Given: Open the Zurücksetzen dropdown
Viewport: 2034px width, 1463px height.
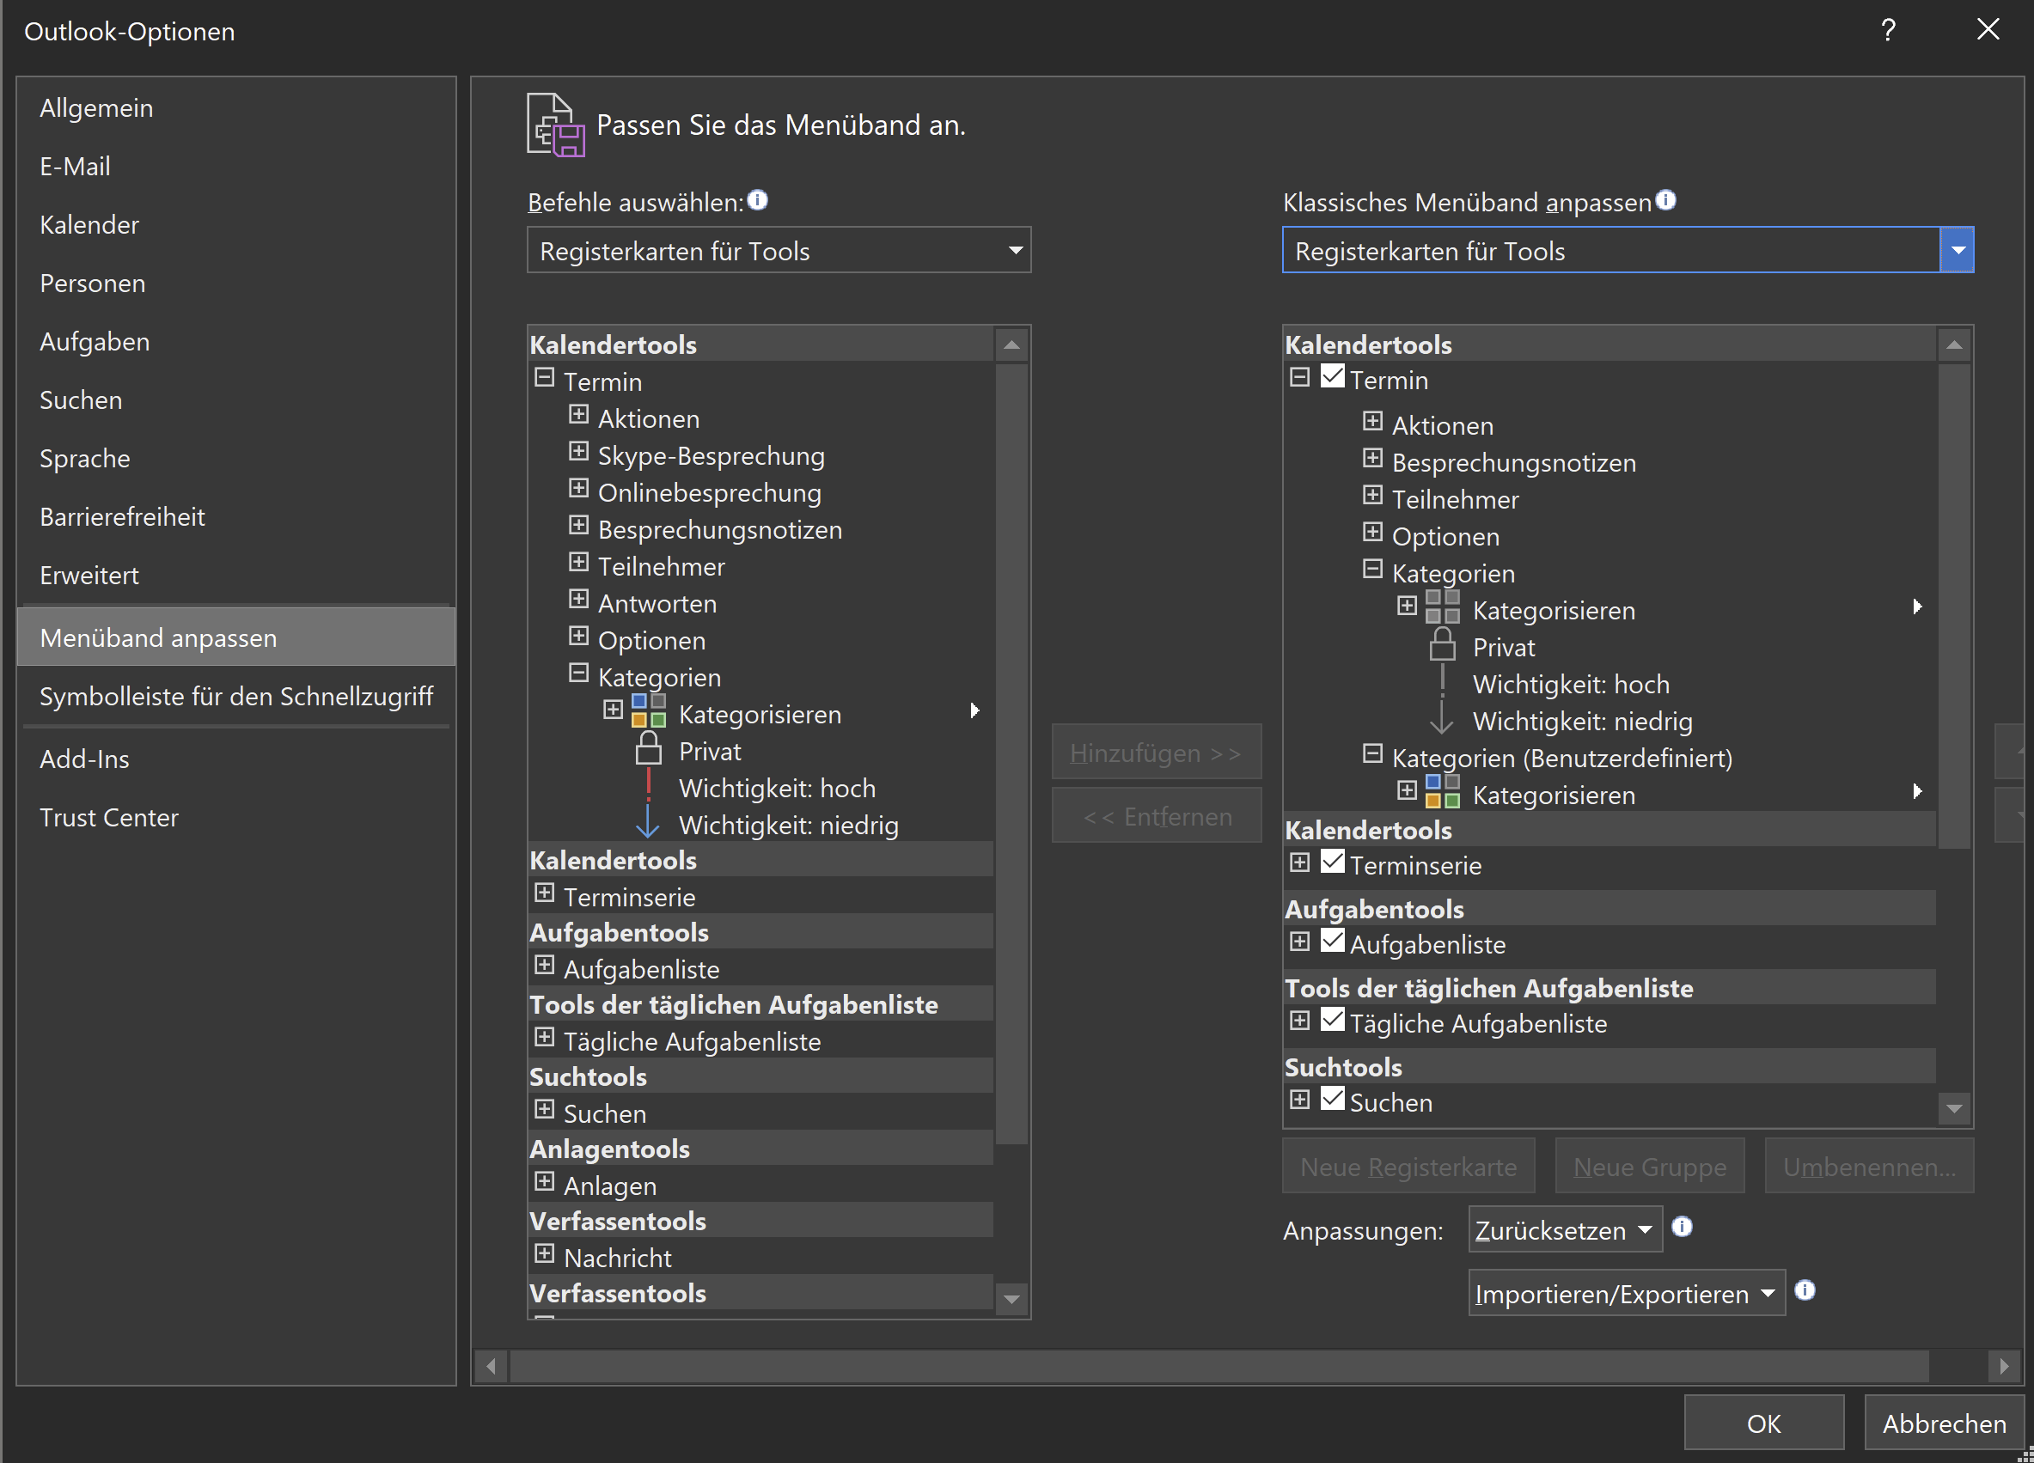Looking at the screenshot, I should pyautogui.click(x=1565, y=1230).
